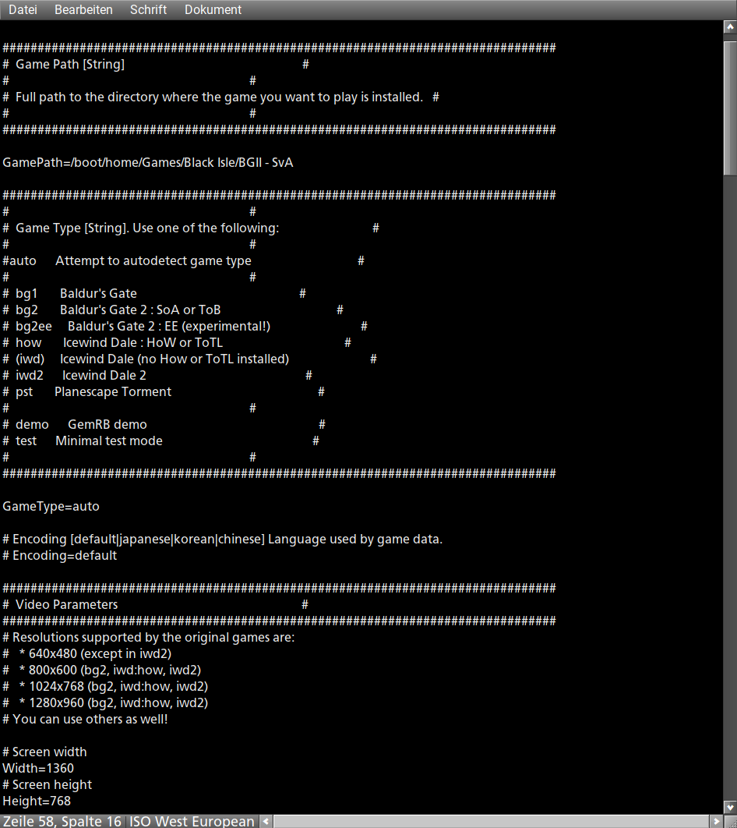Click into the Height=768 line
The height and width of the screenshot is (828, 737).
click(37, 801)
